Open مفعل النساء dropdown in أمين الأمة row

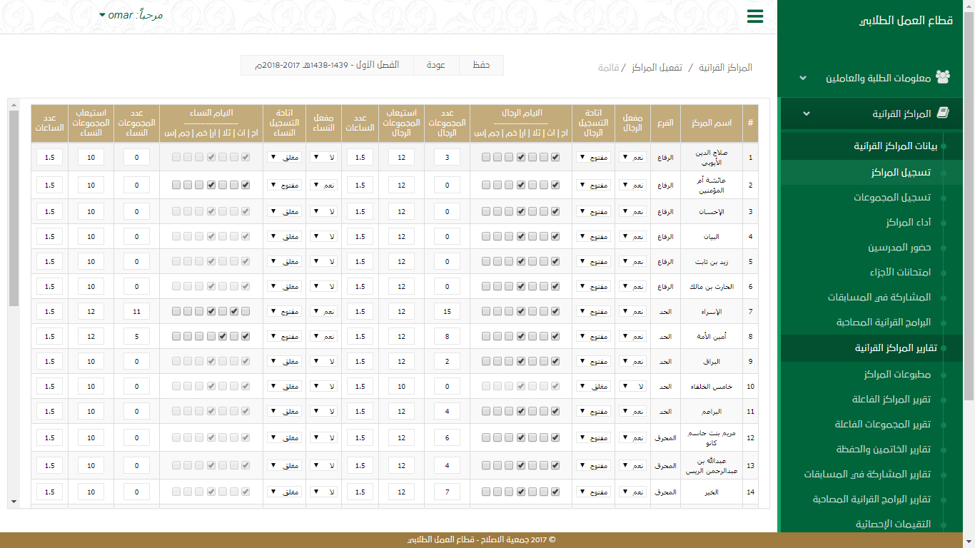pyautogui.click(x=323, y=337)
